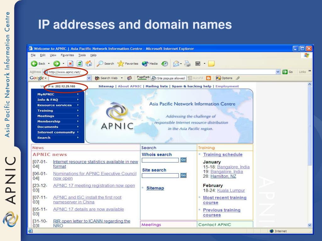Edit the page with the Word icon
The width and height of the screenshot is (322, 241).
tap(198, 64)
